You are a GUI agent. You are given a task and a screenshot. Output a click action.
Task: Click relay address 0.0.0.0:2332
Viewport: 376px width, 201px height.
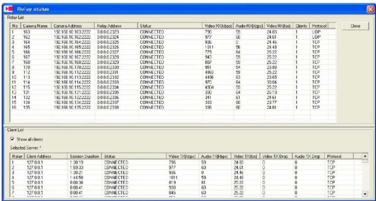108,77
